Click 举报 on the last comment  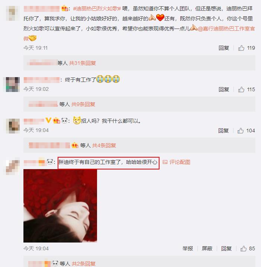click(x=188, y=248)
